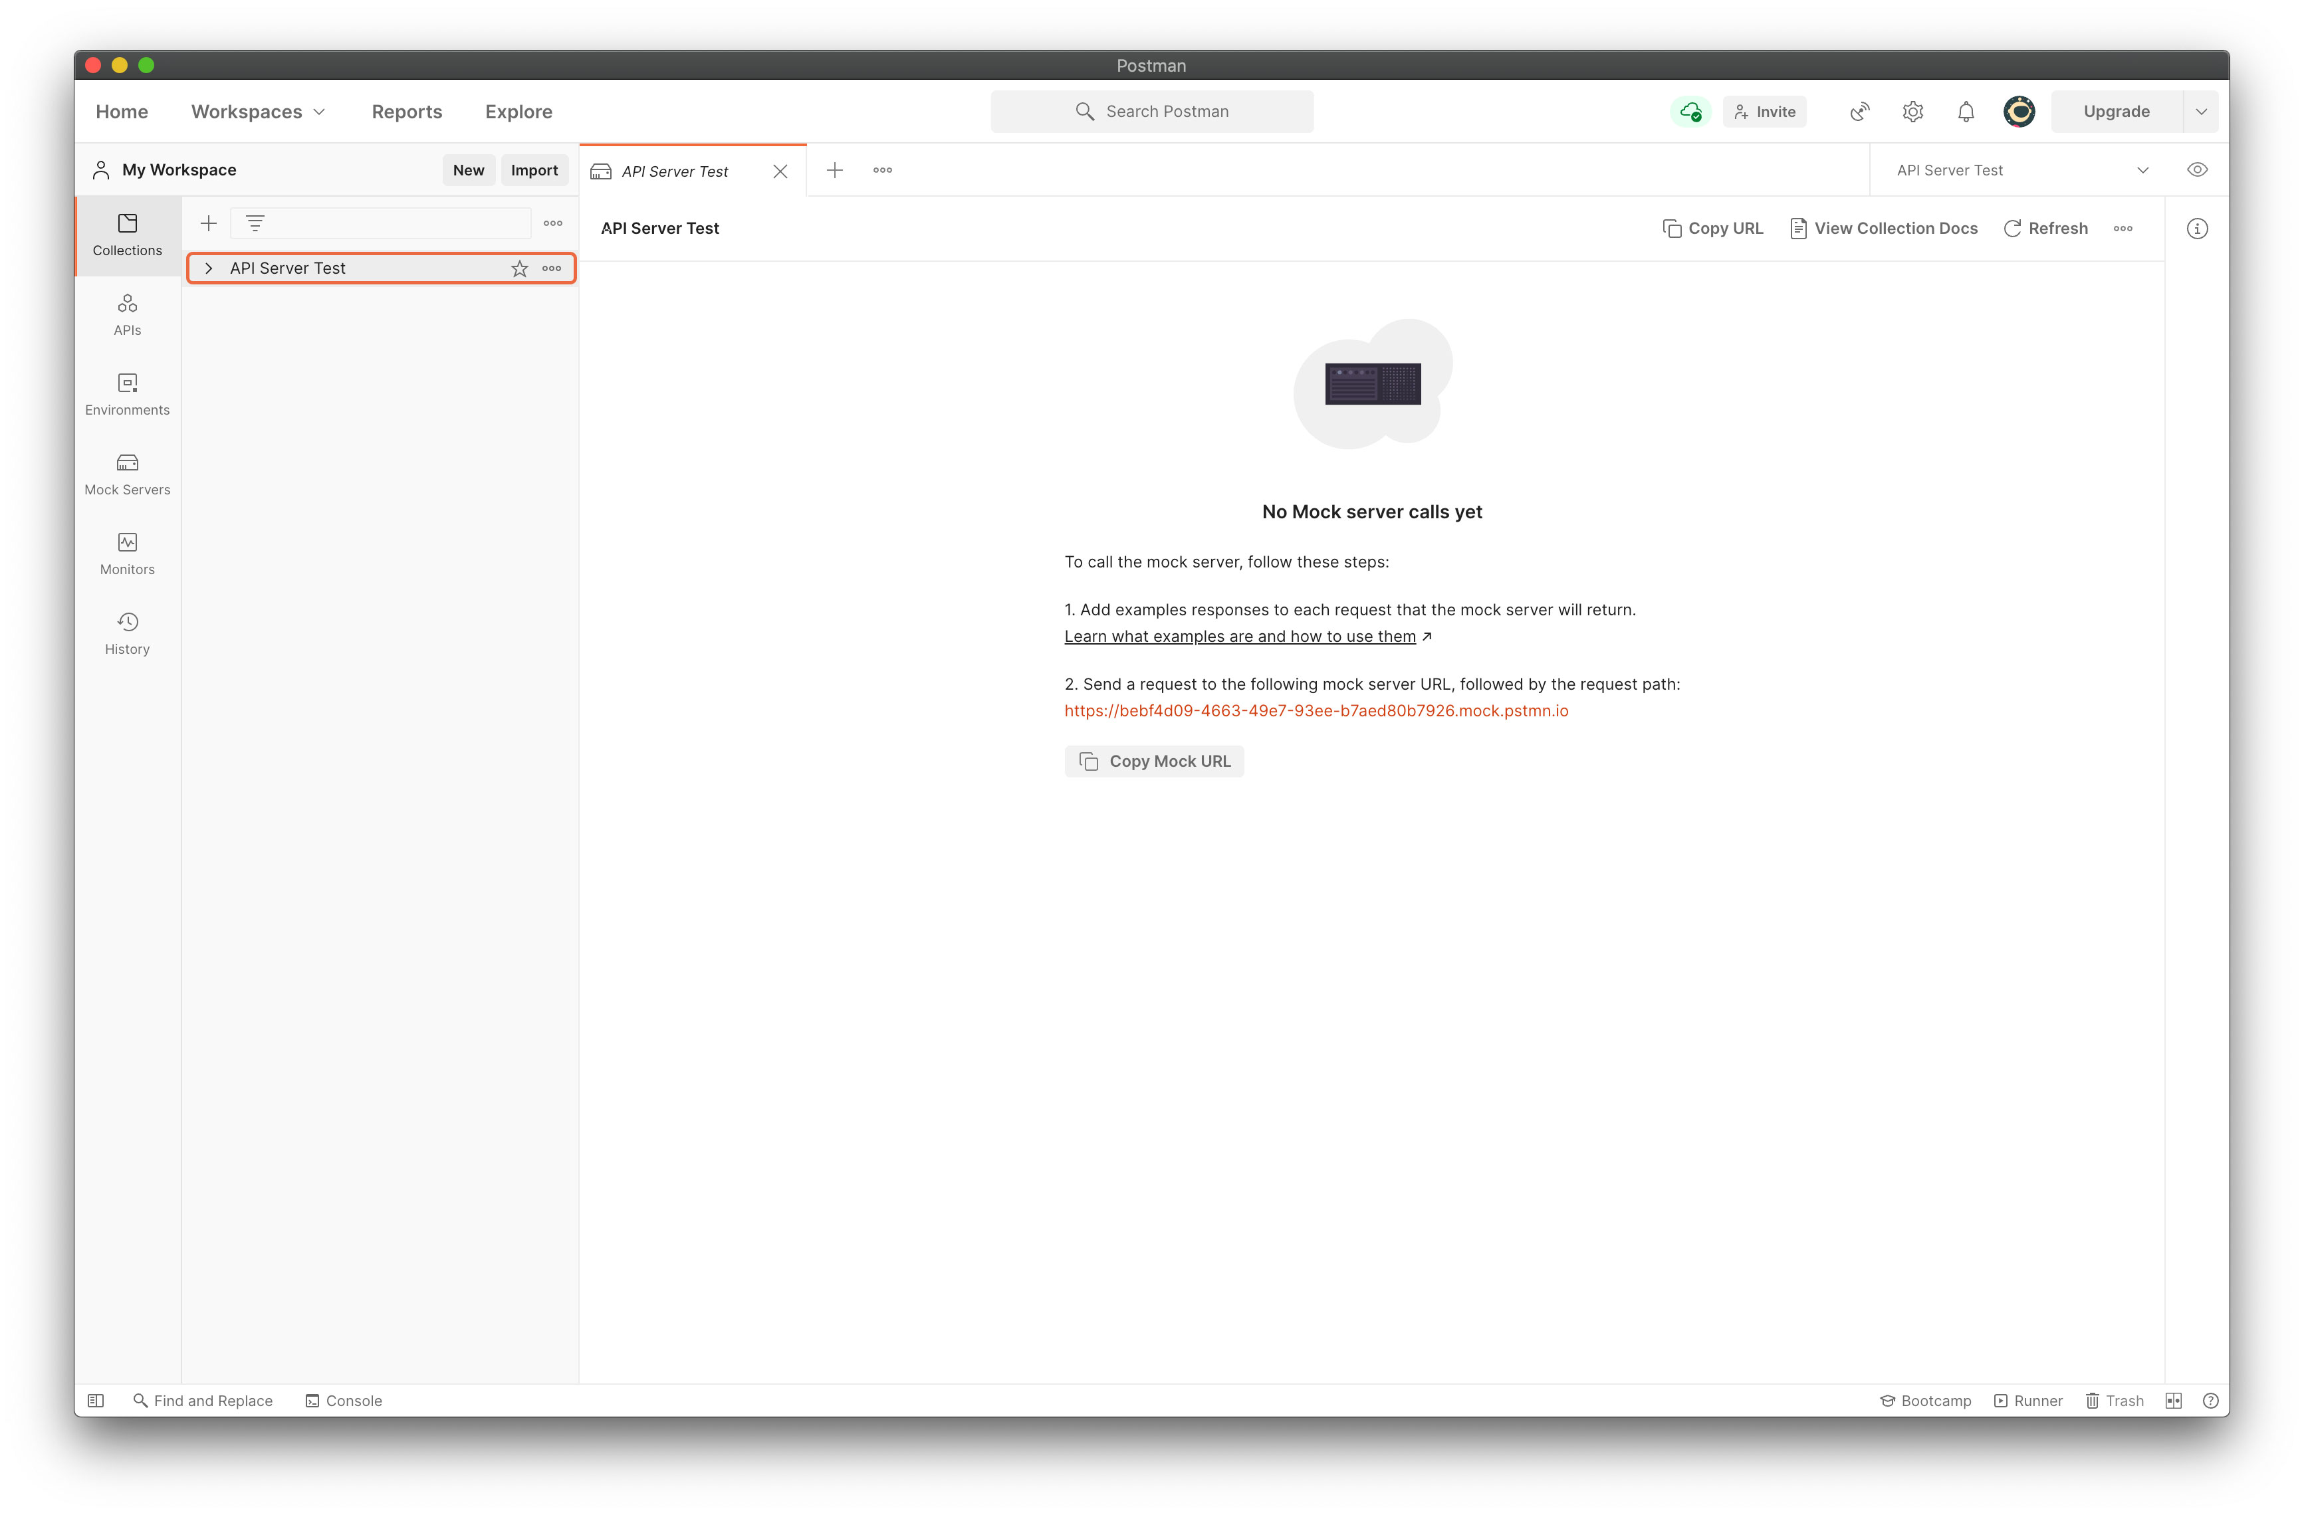Image resolution: width=2304 pixels, height=1515 pixels.
Task: Click the capture requests satellite icon
Action: pyautogui.click(x=1859, y=111)
